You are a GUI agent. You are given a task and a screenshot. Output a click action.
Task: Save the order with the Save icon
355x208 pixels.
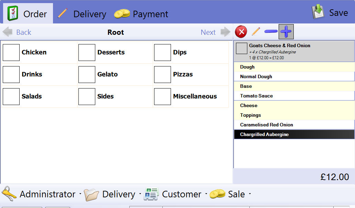[318, 12]
